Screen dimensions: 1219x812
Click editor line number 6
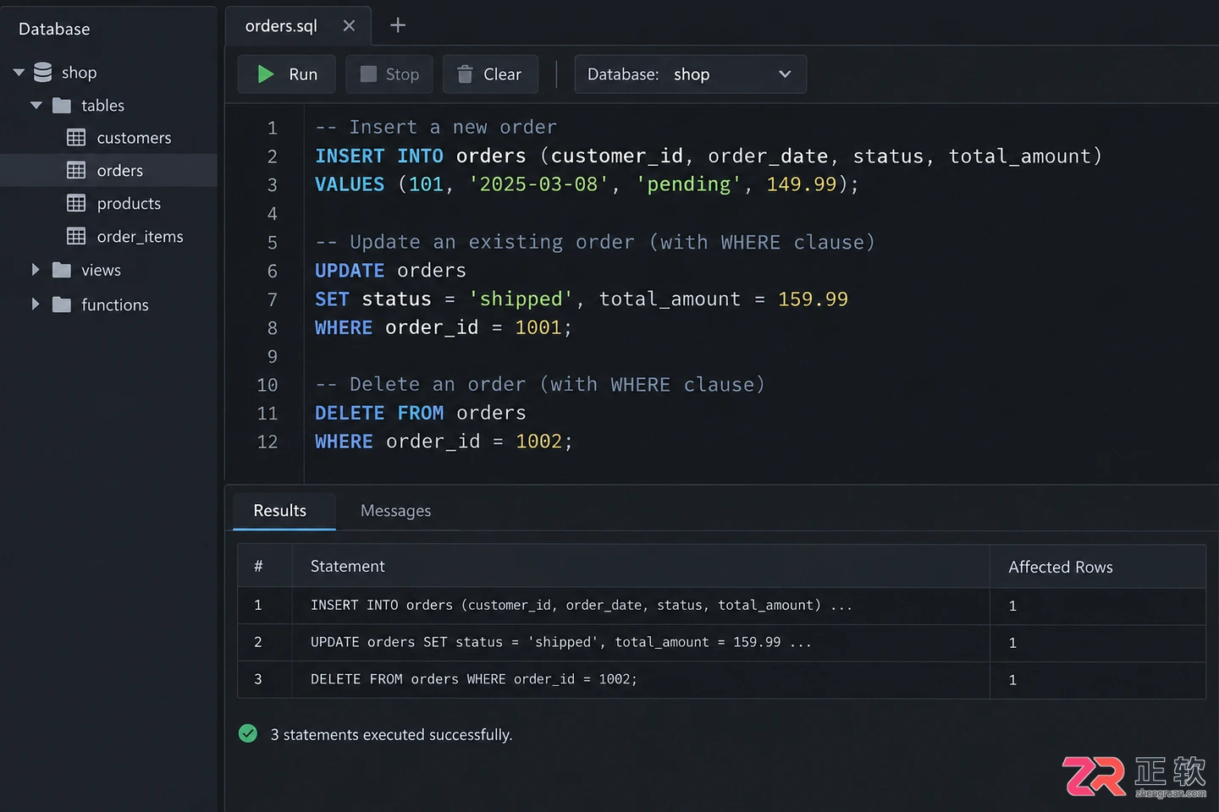(273, 272)
